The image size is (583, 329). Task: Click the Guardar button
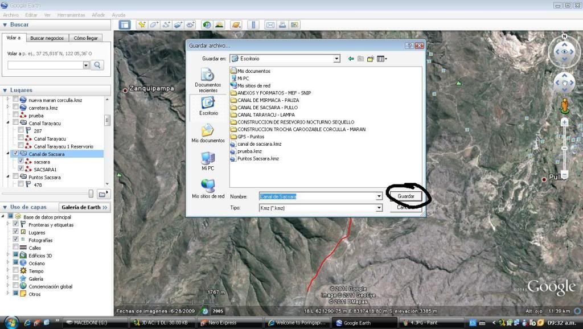coord(406,196)
